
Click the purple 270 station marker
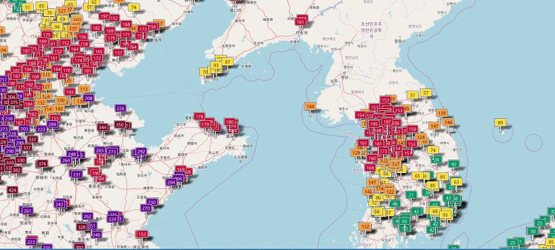[x=146, y=208]
